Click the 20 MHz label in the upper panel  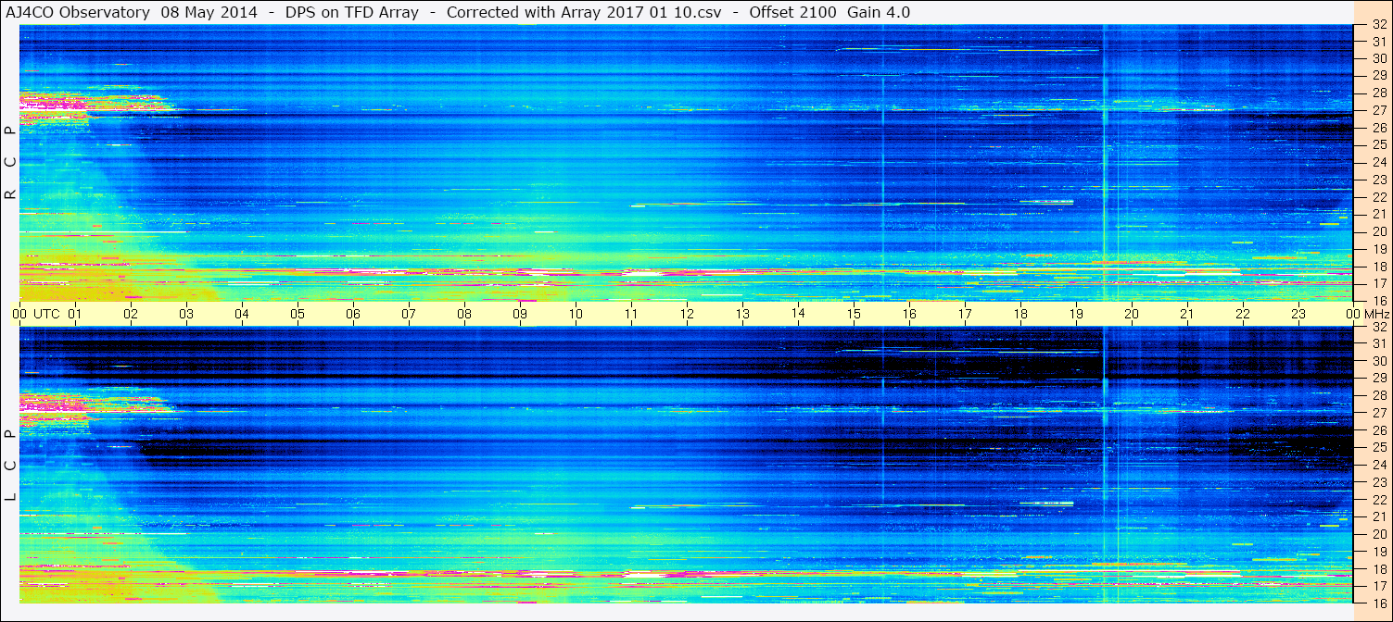pos(1378,231)
